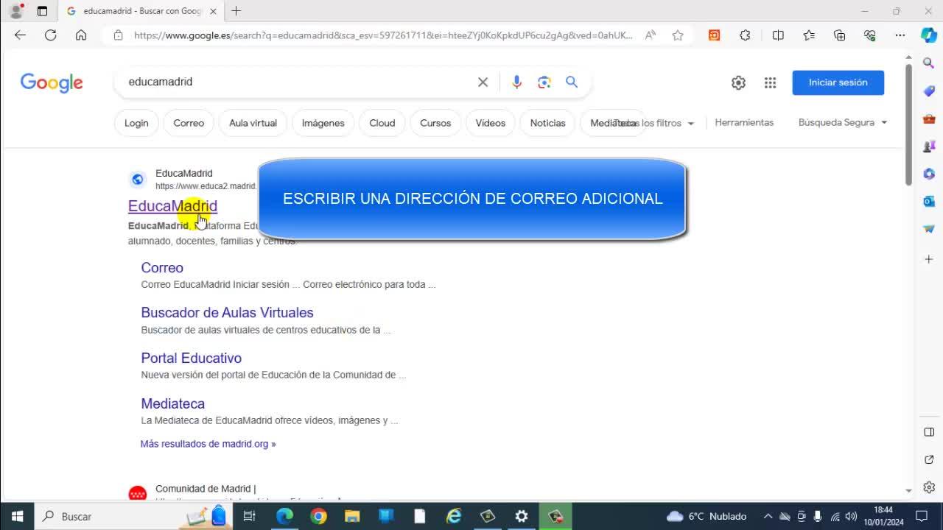Start a Google voice search
This screenshot has width=943, height=530.
click(516, 82)
